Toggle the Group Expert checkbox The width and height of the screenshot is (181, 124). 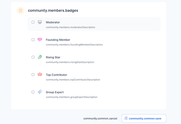click(x=33, y=92)
